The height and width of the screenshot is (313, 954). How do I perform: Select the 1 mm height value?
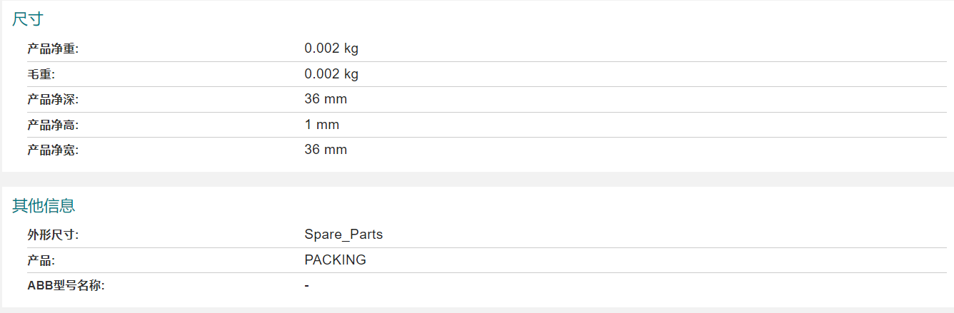coord(321,125)
